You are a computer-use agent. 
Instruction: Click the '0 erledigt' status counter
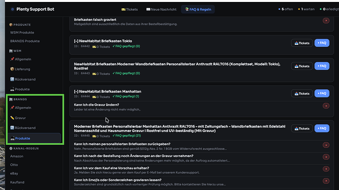click(329, 9)
